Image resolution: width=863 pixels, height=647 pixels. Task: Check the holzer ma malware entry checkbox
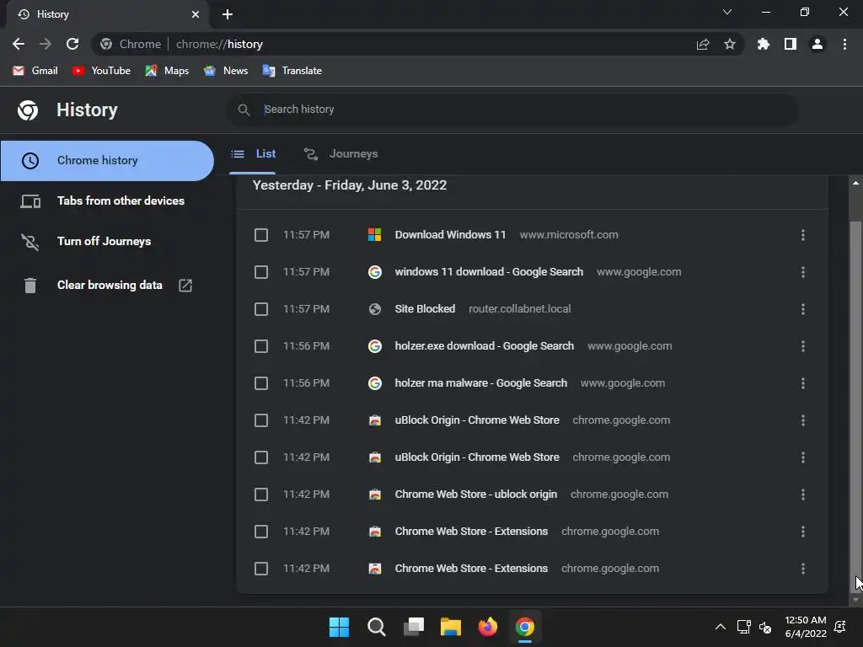pos(261,383)
